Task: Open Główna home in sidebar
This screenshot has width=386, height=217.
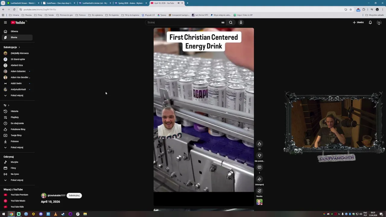Action: 17,31
